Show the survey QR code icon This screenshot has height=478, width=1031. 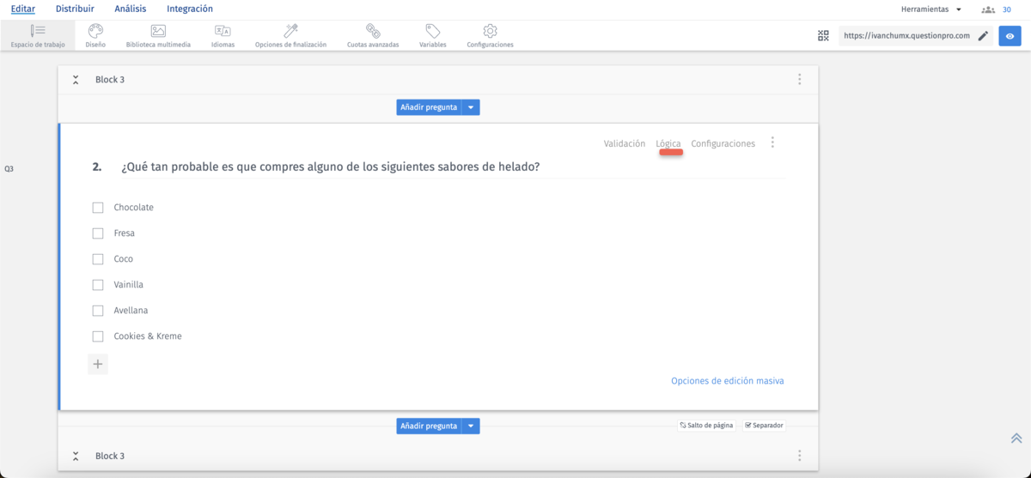point(823,35)
